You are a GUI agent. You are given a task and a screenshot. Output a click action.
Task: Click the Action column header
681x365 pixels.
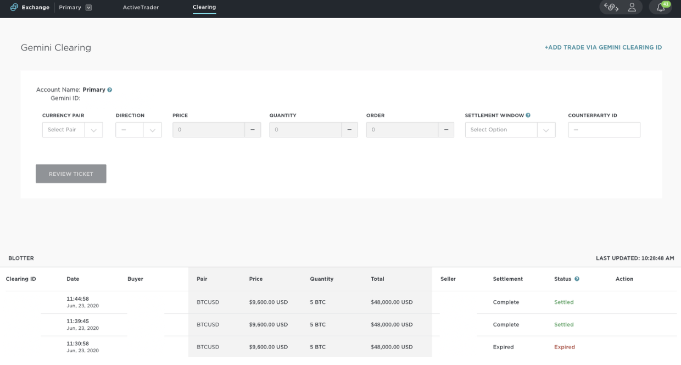(x=624, y=279)
